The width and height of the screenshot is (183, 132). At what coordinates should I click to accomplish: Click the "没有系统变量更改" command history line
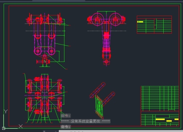[x=86, y=121]
